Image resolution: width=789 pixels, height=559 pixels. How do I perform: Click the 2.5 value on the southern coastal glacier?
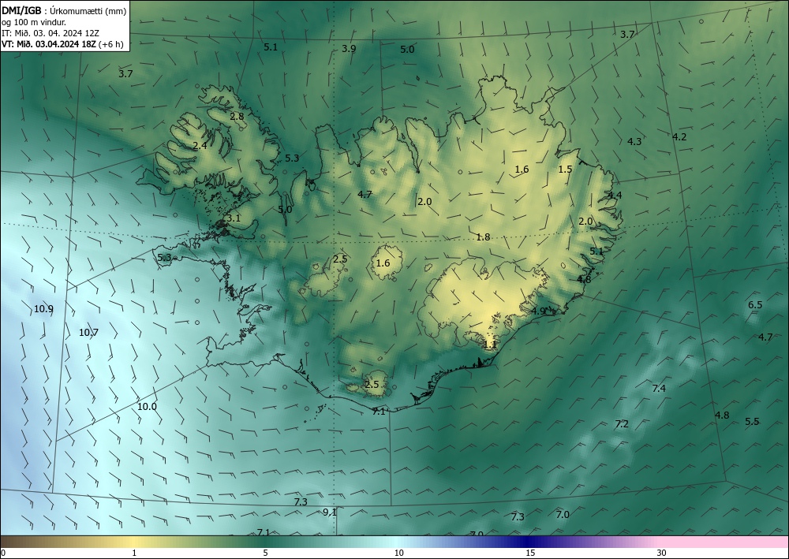pyautogui.click(x=372, y=385)
